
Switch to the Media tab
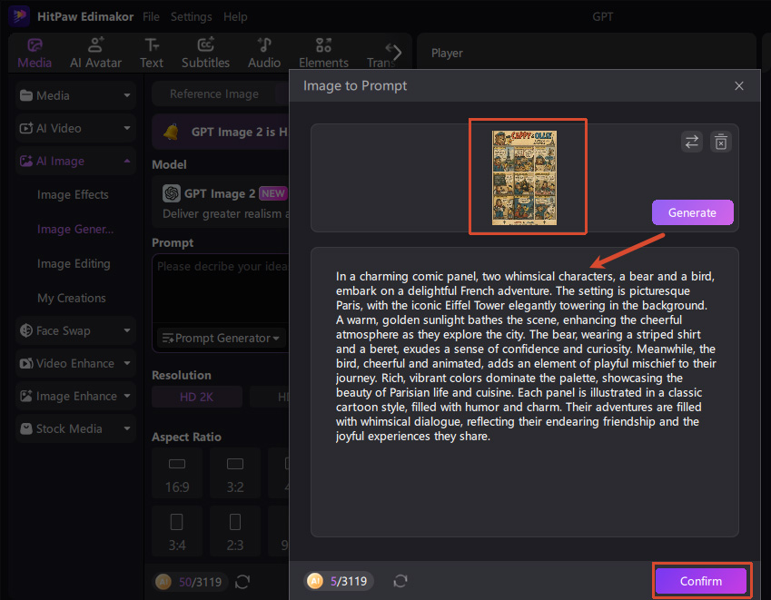pos(35,53)
